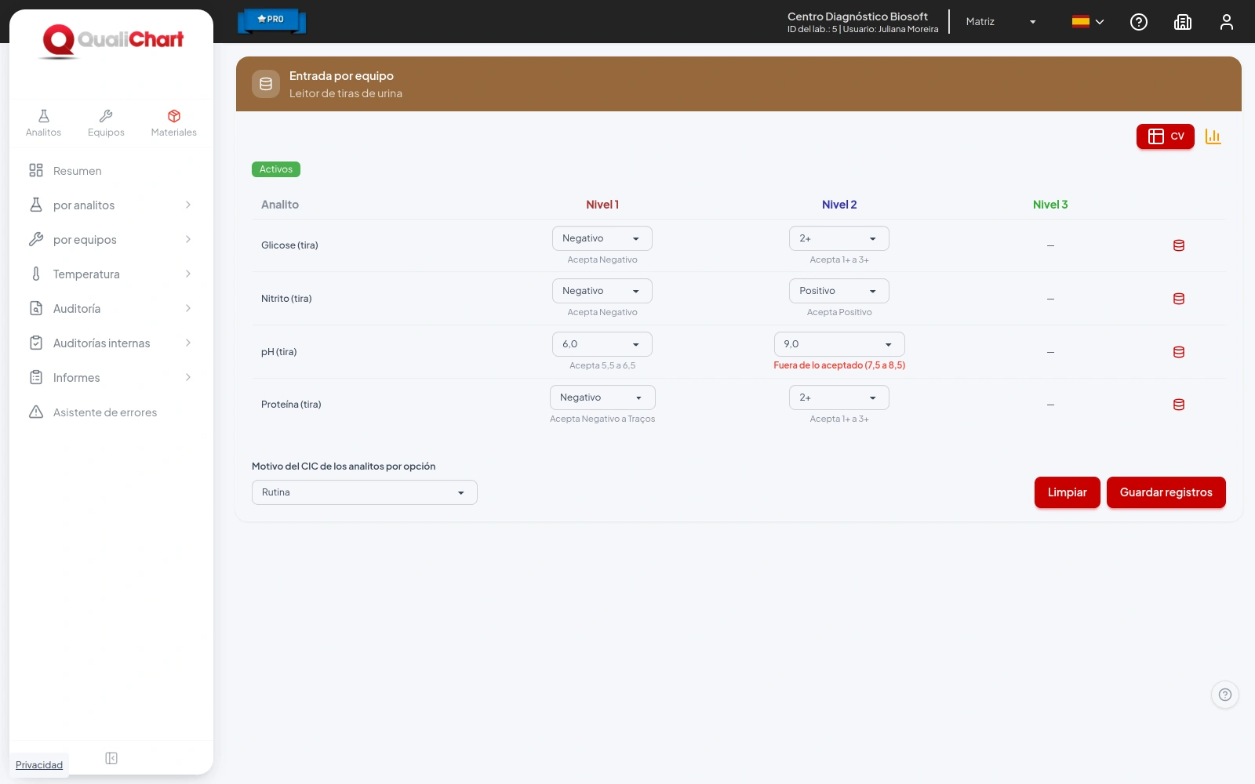The height and width of the screenshot is (784, 1255).
Task: Open Nitrito Nivel 2 Positivo dropdown
Action: [x=839, y=291]
